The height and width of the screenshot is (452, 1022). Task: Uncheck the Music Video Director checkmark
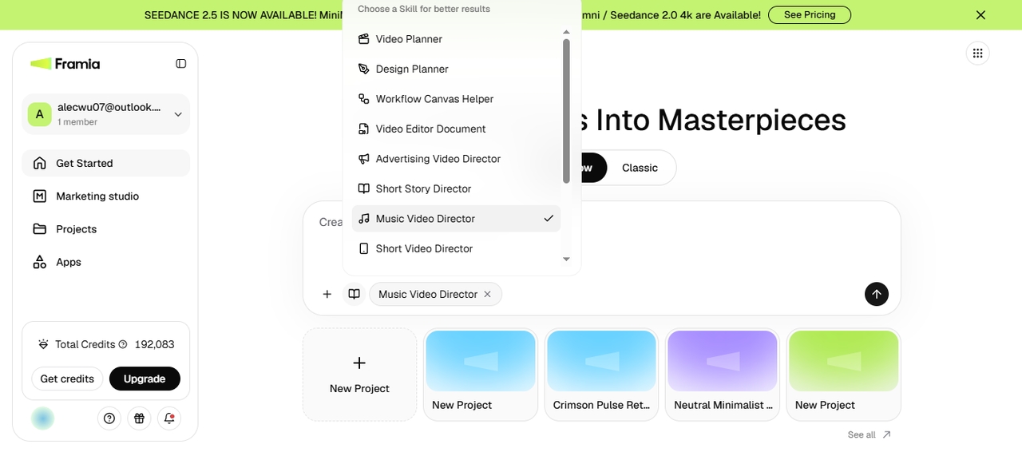(x=549, y=219)
